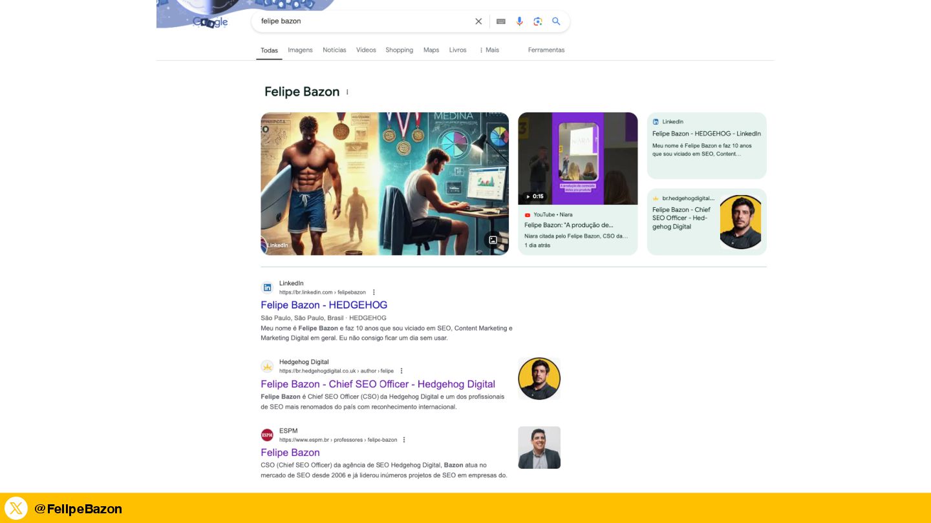Viewport: 931px width, 523px height.
Task: Switch to the Vídeos tab
Action: pos(366,50)
